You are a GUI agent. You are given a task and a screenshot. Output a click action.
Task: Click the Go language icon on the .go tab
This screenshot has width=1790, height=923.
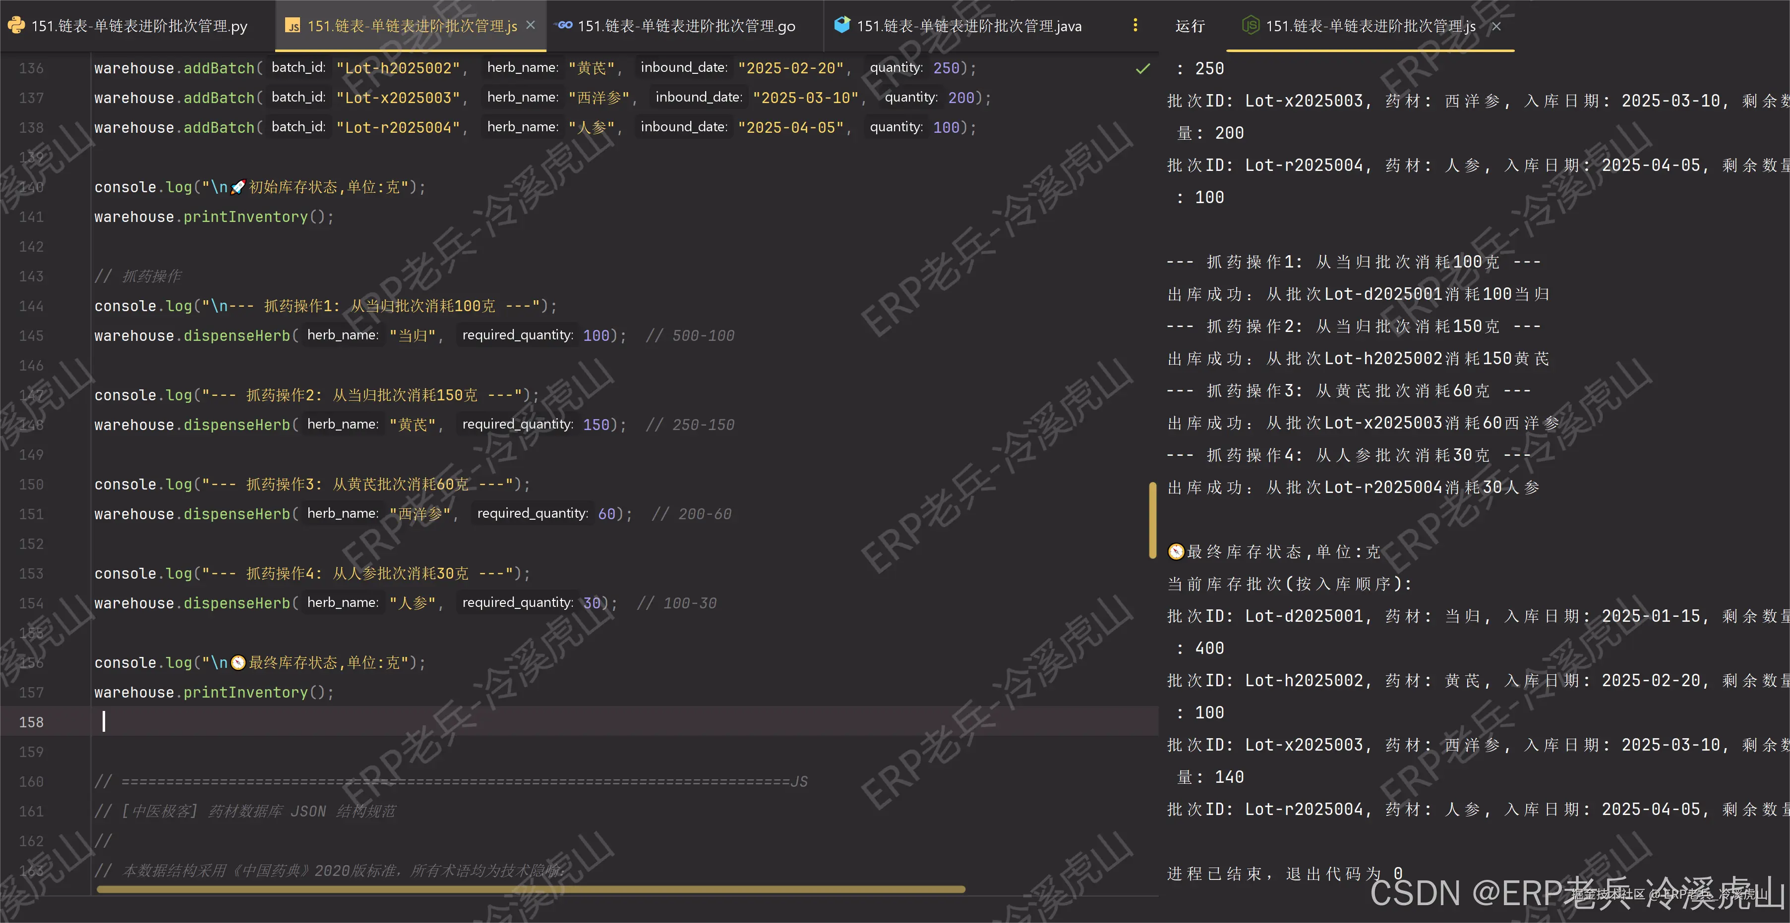click(x=564, y=26)
